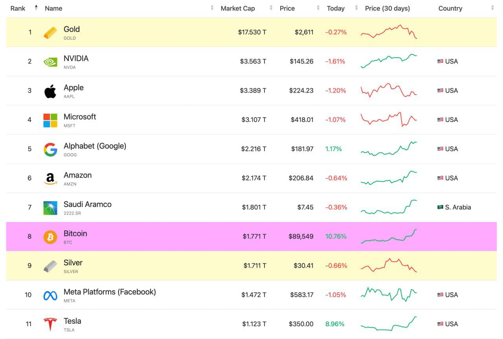
Task: Click the $2.174 T market cap
Action: (x=254, y=178)
